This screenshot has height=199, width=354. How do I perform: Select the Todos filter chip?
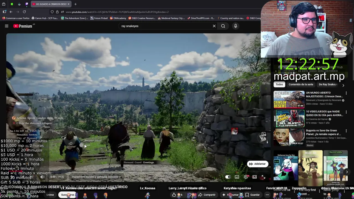click(x=279, y=84)
